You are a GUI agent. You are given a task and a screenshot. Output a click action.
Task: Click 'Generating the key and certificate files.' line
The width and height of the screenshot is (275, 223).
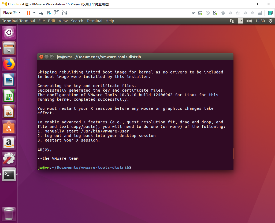[x=87, y=86]
